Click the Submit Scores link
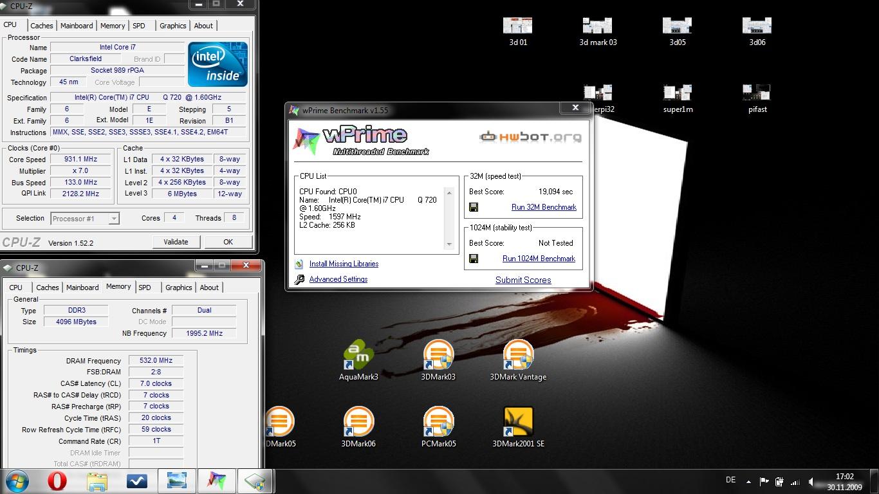The image size is (879, 494). [x=523, y=280]
